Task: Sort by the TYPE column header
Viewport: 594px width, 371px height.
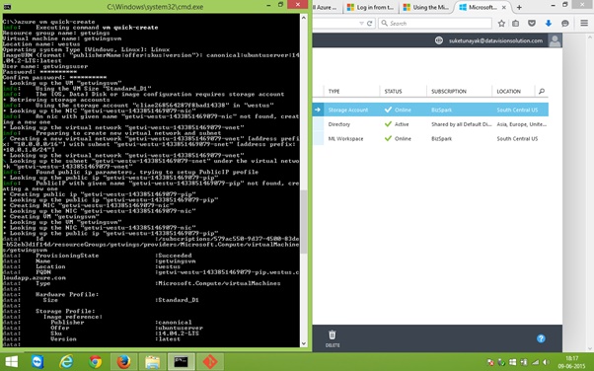Action: (334, 92)
